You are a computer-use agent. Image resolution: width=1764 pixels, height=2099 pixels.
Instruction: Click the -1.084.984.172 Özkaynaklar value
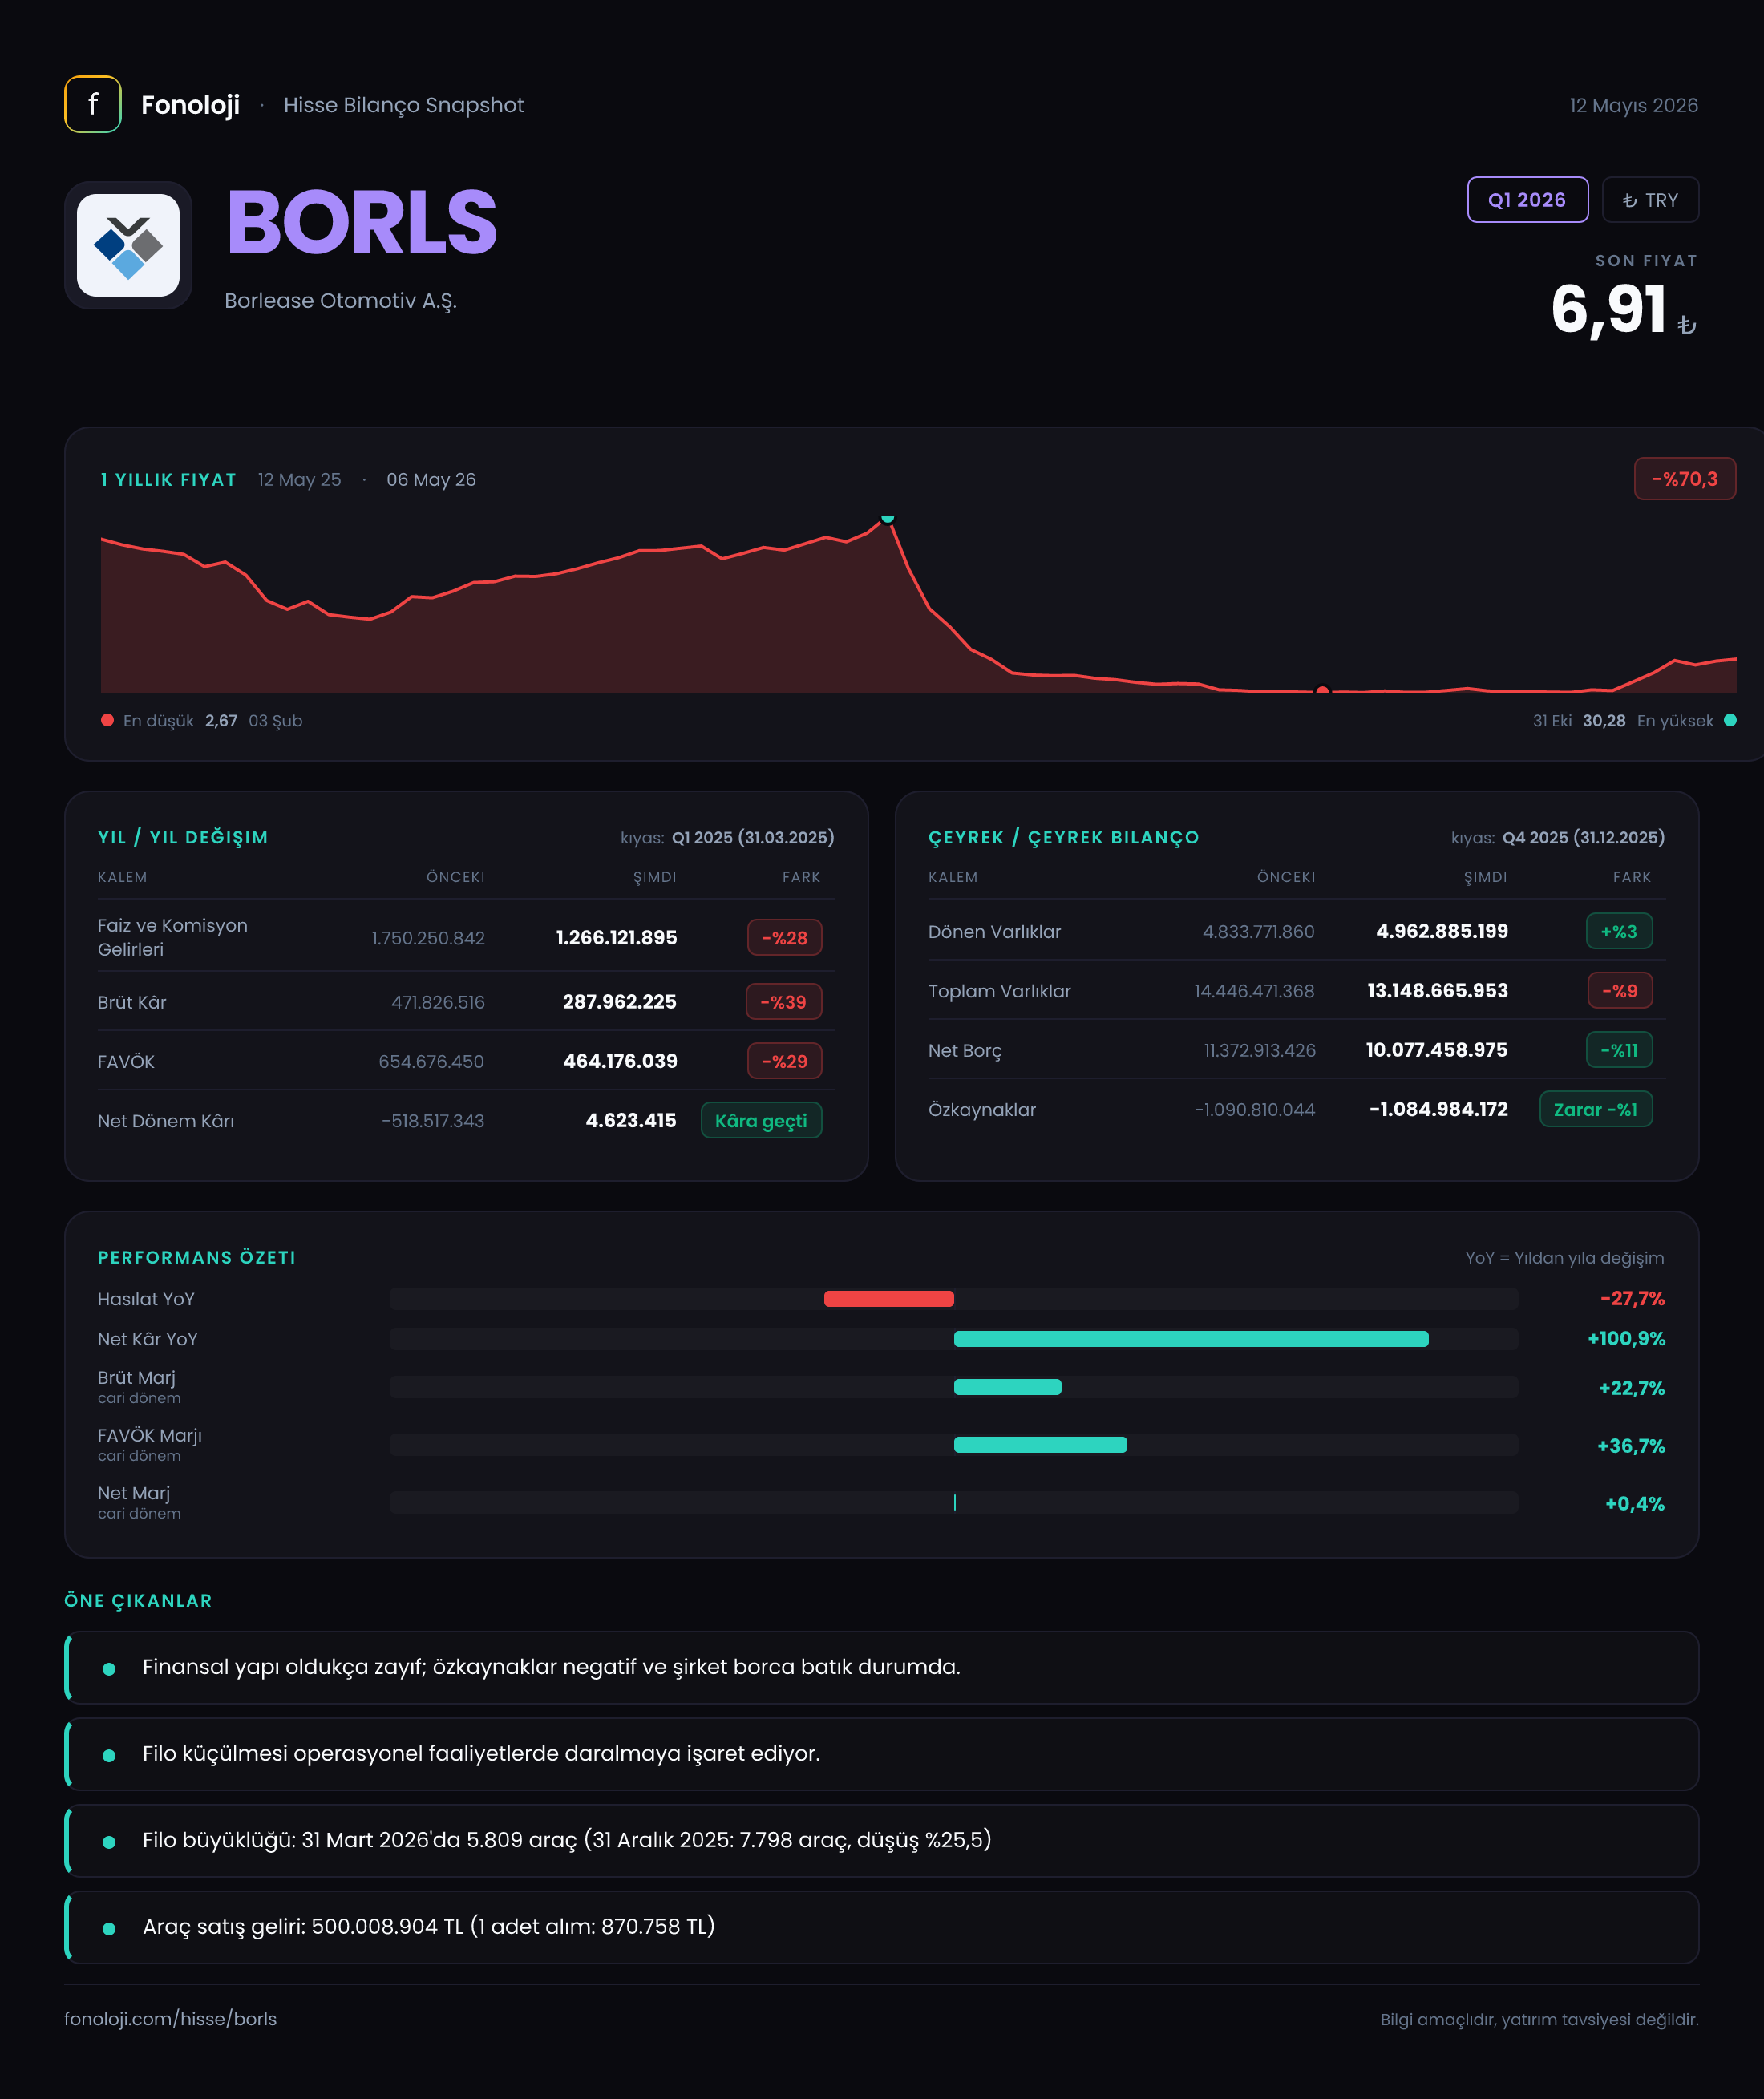pyautogui.click(x=1438, y=1109)
